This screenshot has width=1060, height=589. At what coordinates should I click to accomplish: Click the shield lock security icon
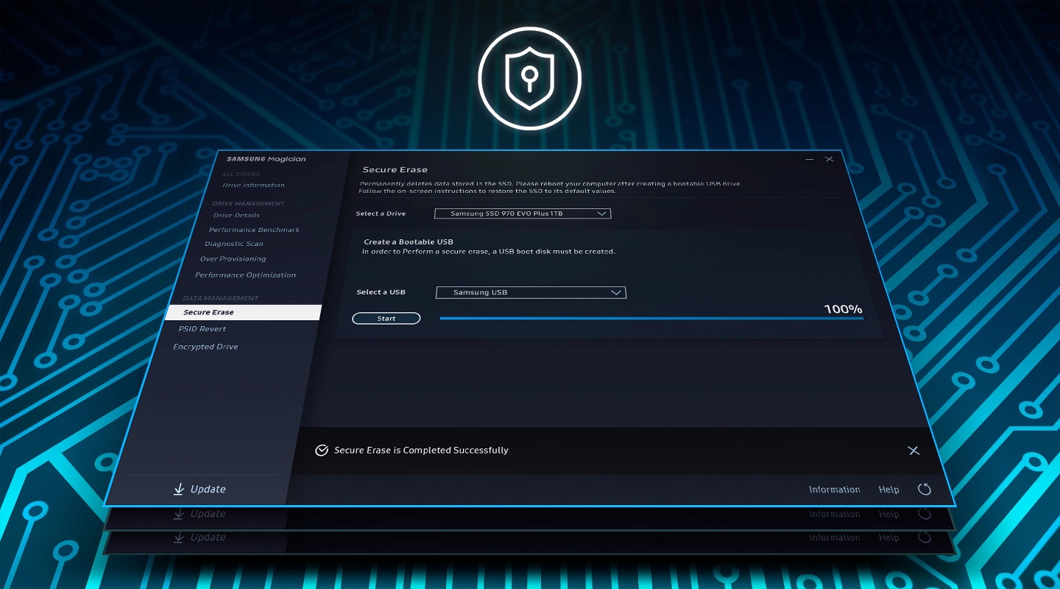click(x=529, y=78)
